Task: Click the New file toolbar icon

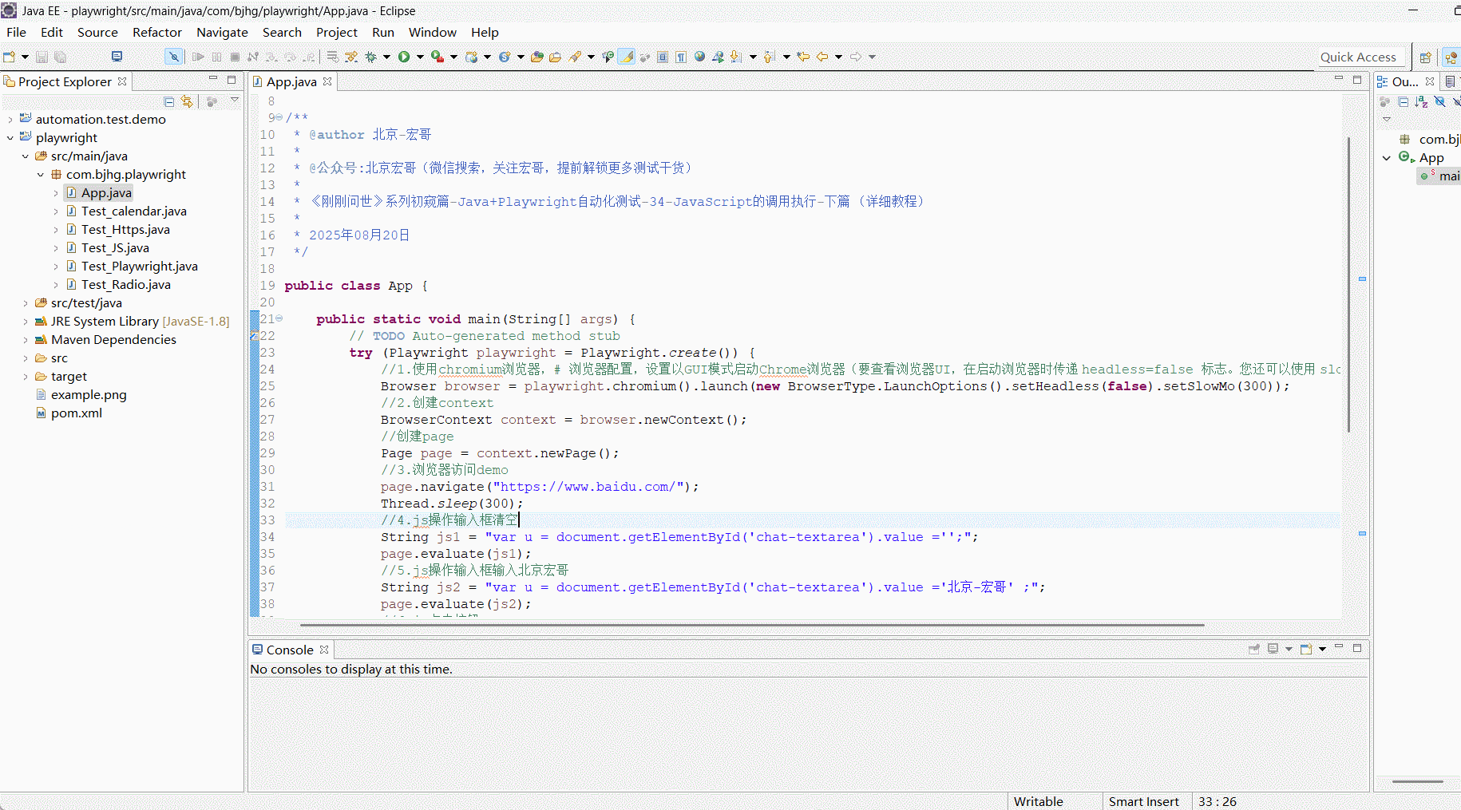Action: coord(10,57)
